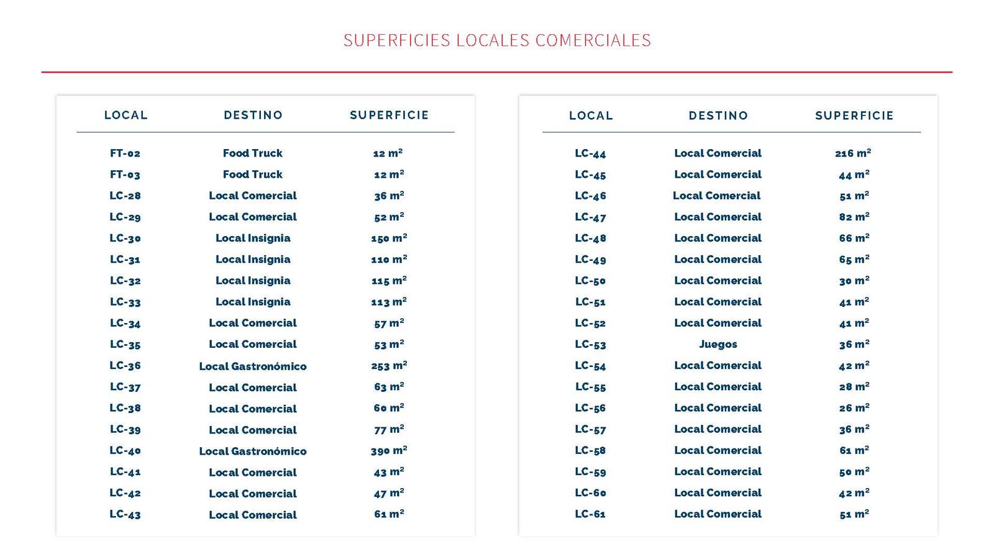Click the 253 m² surface value
Viewport: 994px width, 559px height.
389,366
